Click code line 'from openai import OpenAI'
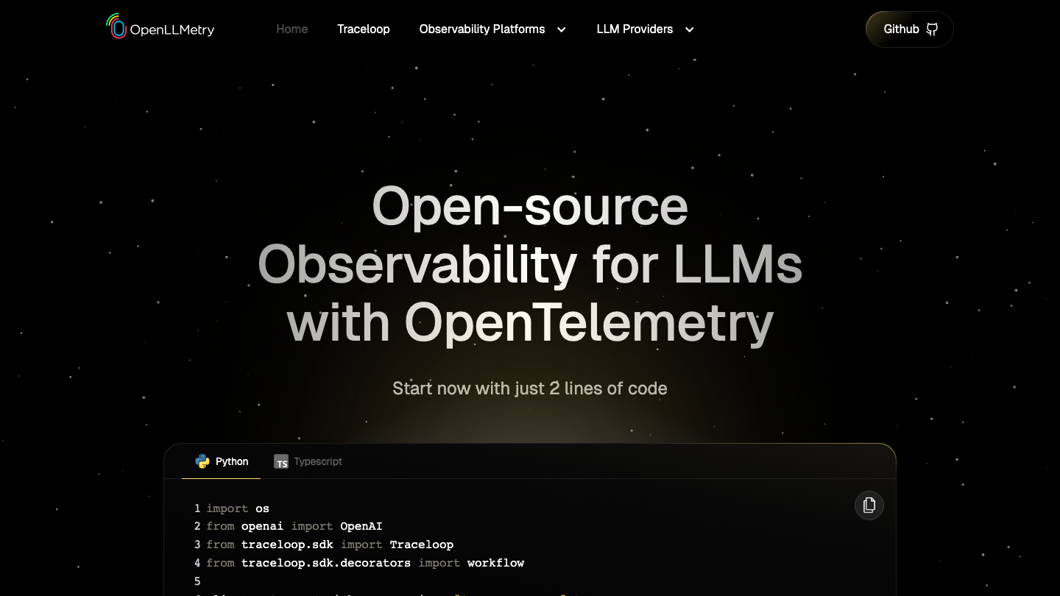The height and width of the screenshot is (596, 1060). 294,526
